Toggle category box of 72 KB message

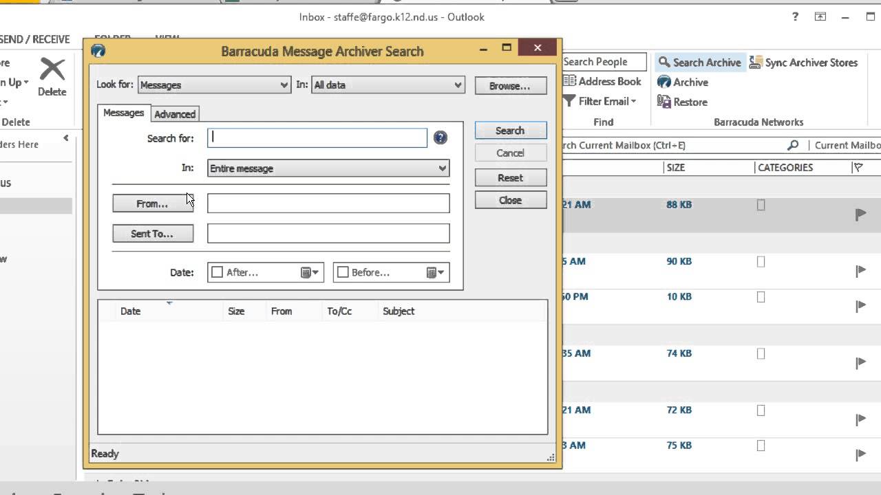point(761,410)
